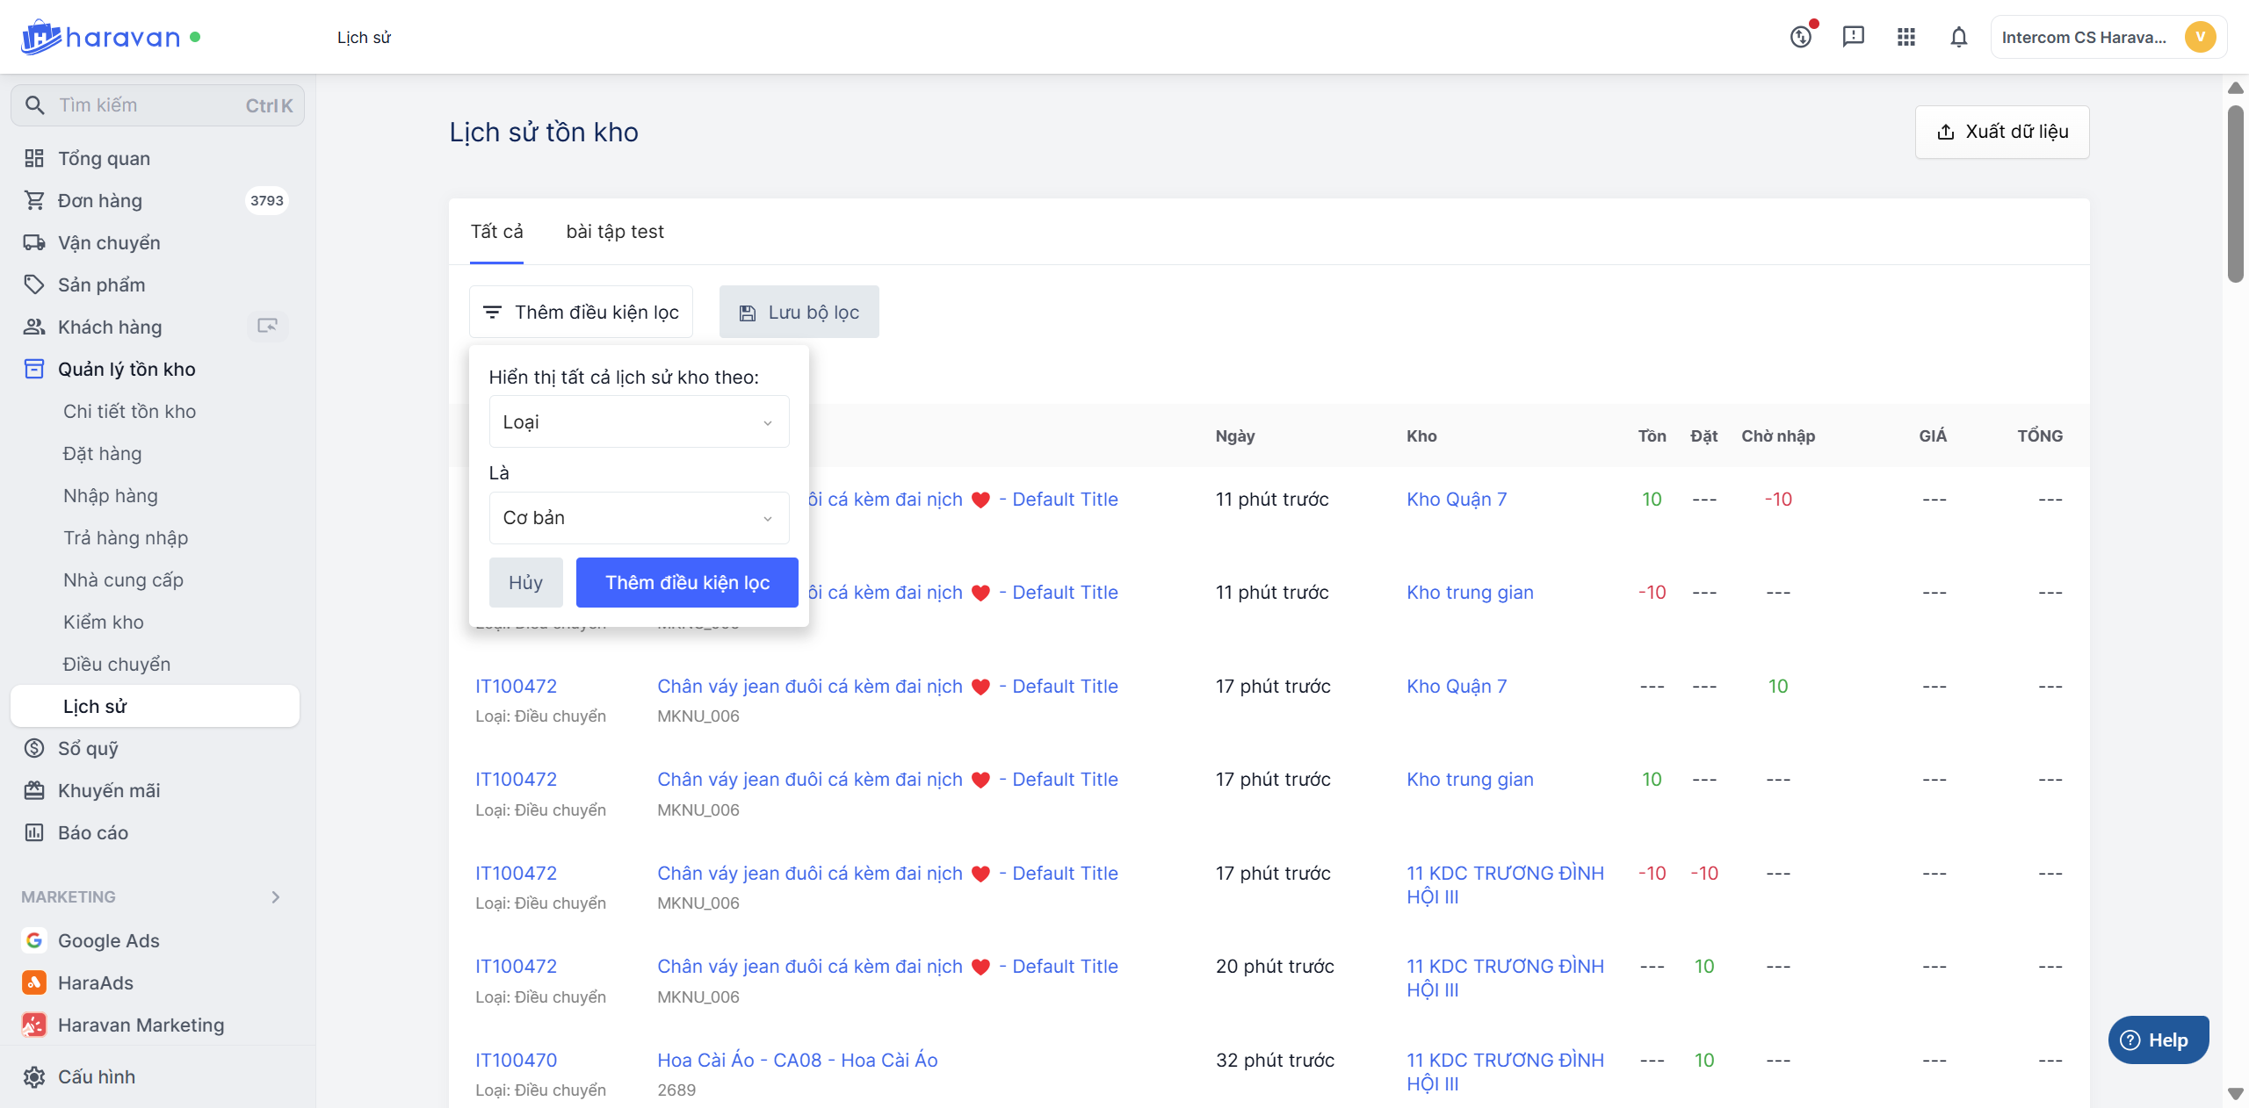Click the feedback message icon in header
The width and height of the screenshot is (2249, 1108).
click(1853, 37)
